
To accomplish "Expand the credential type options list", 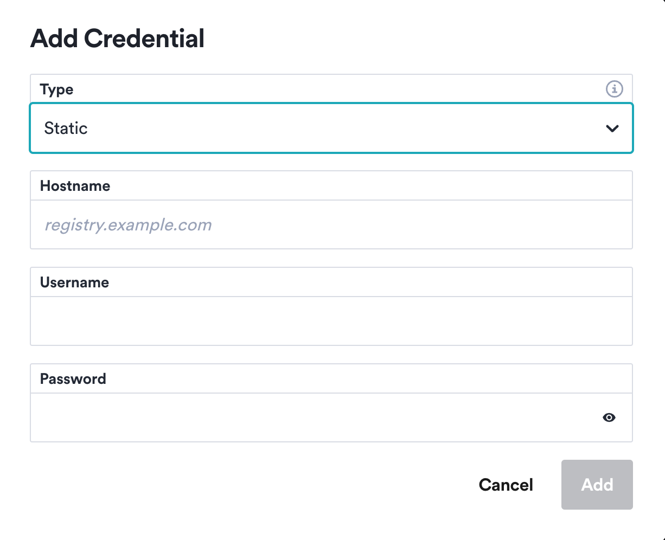I will 331,128.
